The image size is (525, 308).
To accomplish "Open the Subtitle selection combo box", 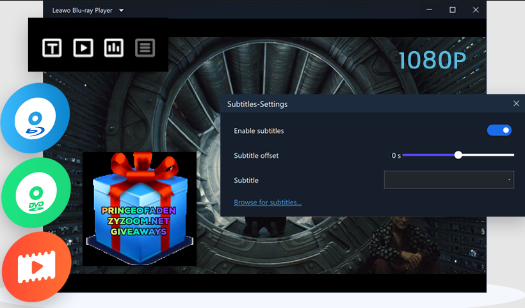I will [449, 180].
